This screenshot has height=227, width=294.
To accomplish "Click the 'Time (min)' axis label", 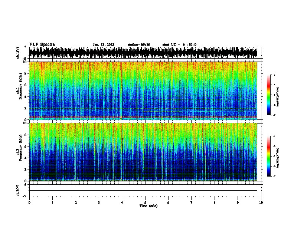I will click(x=148, y=206).
